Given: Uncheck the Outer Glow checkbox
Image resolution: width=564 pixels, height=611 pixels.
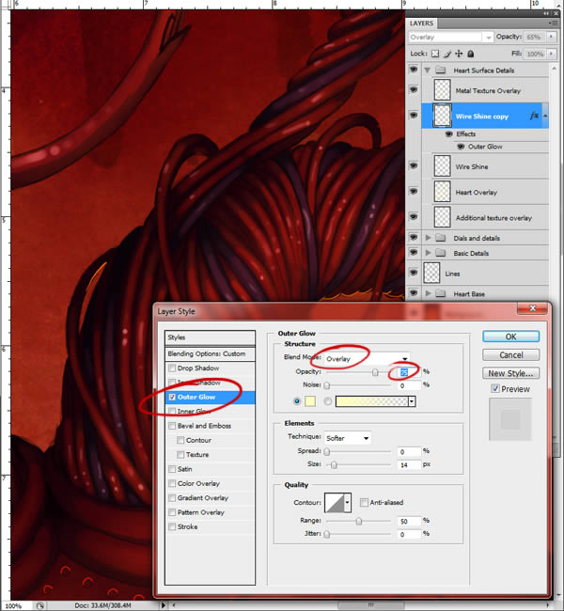Looking at the screenshot, I should click(172, 397).
